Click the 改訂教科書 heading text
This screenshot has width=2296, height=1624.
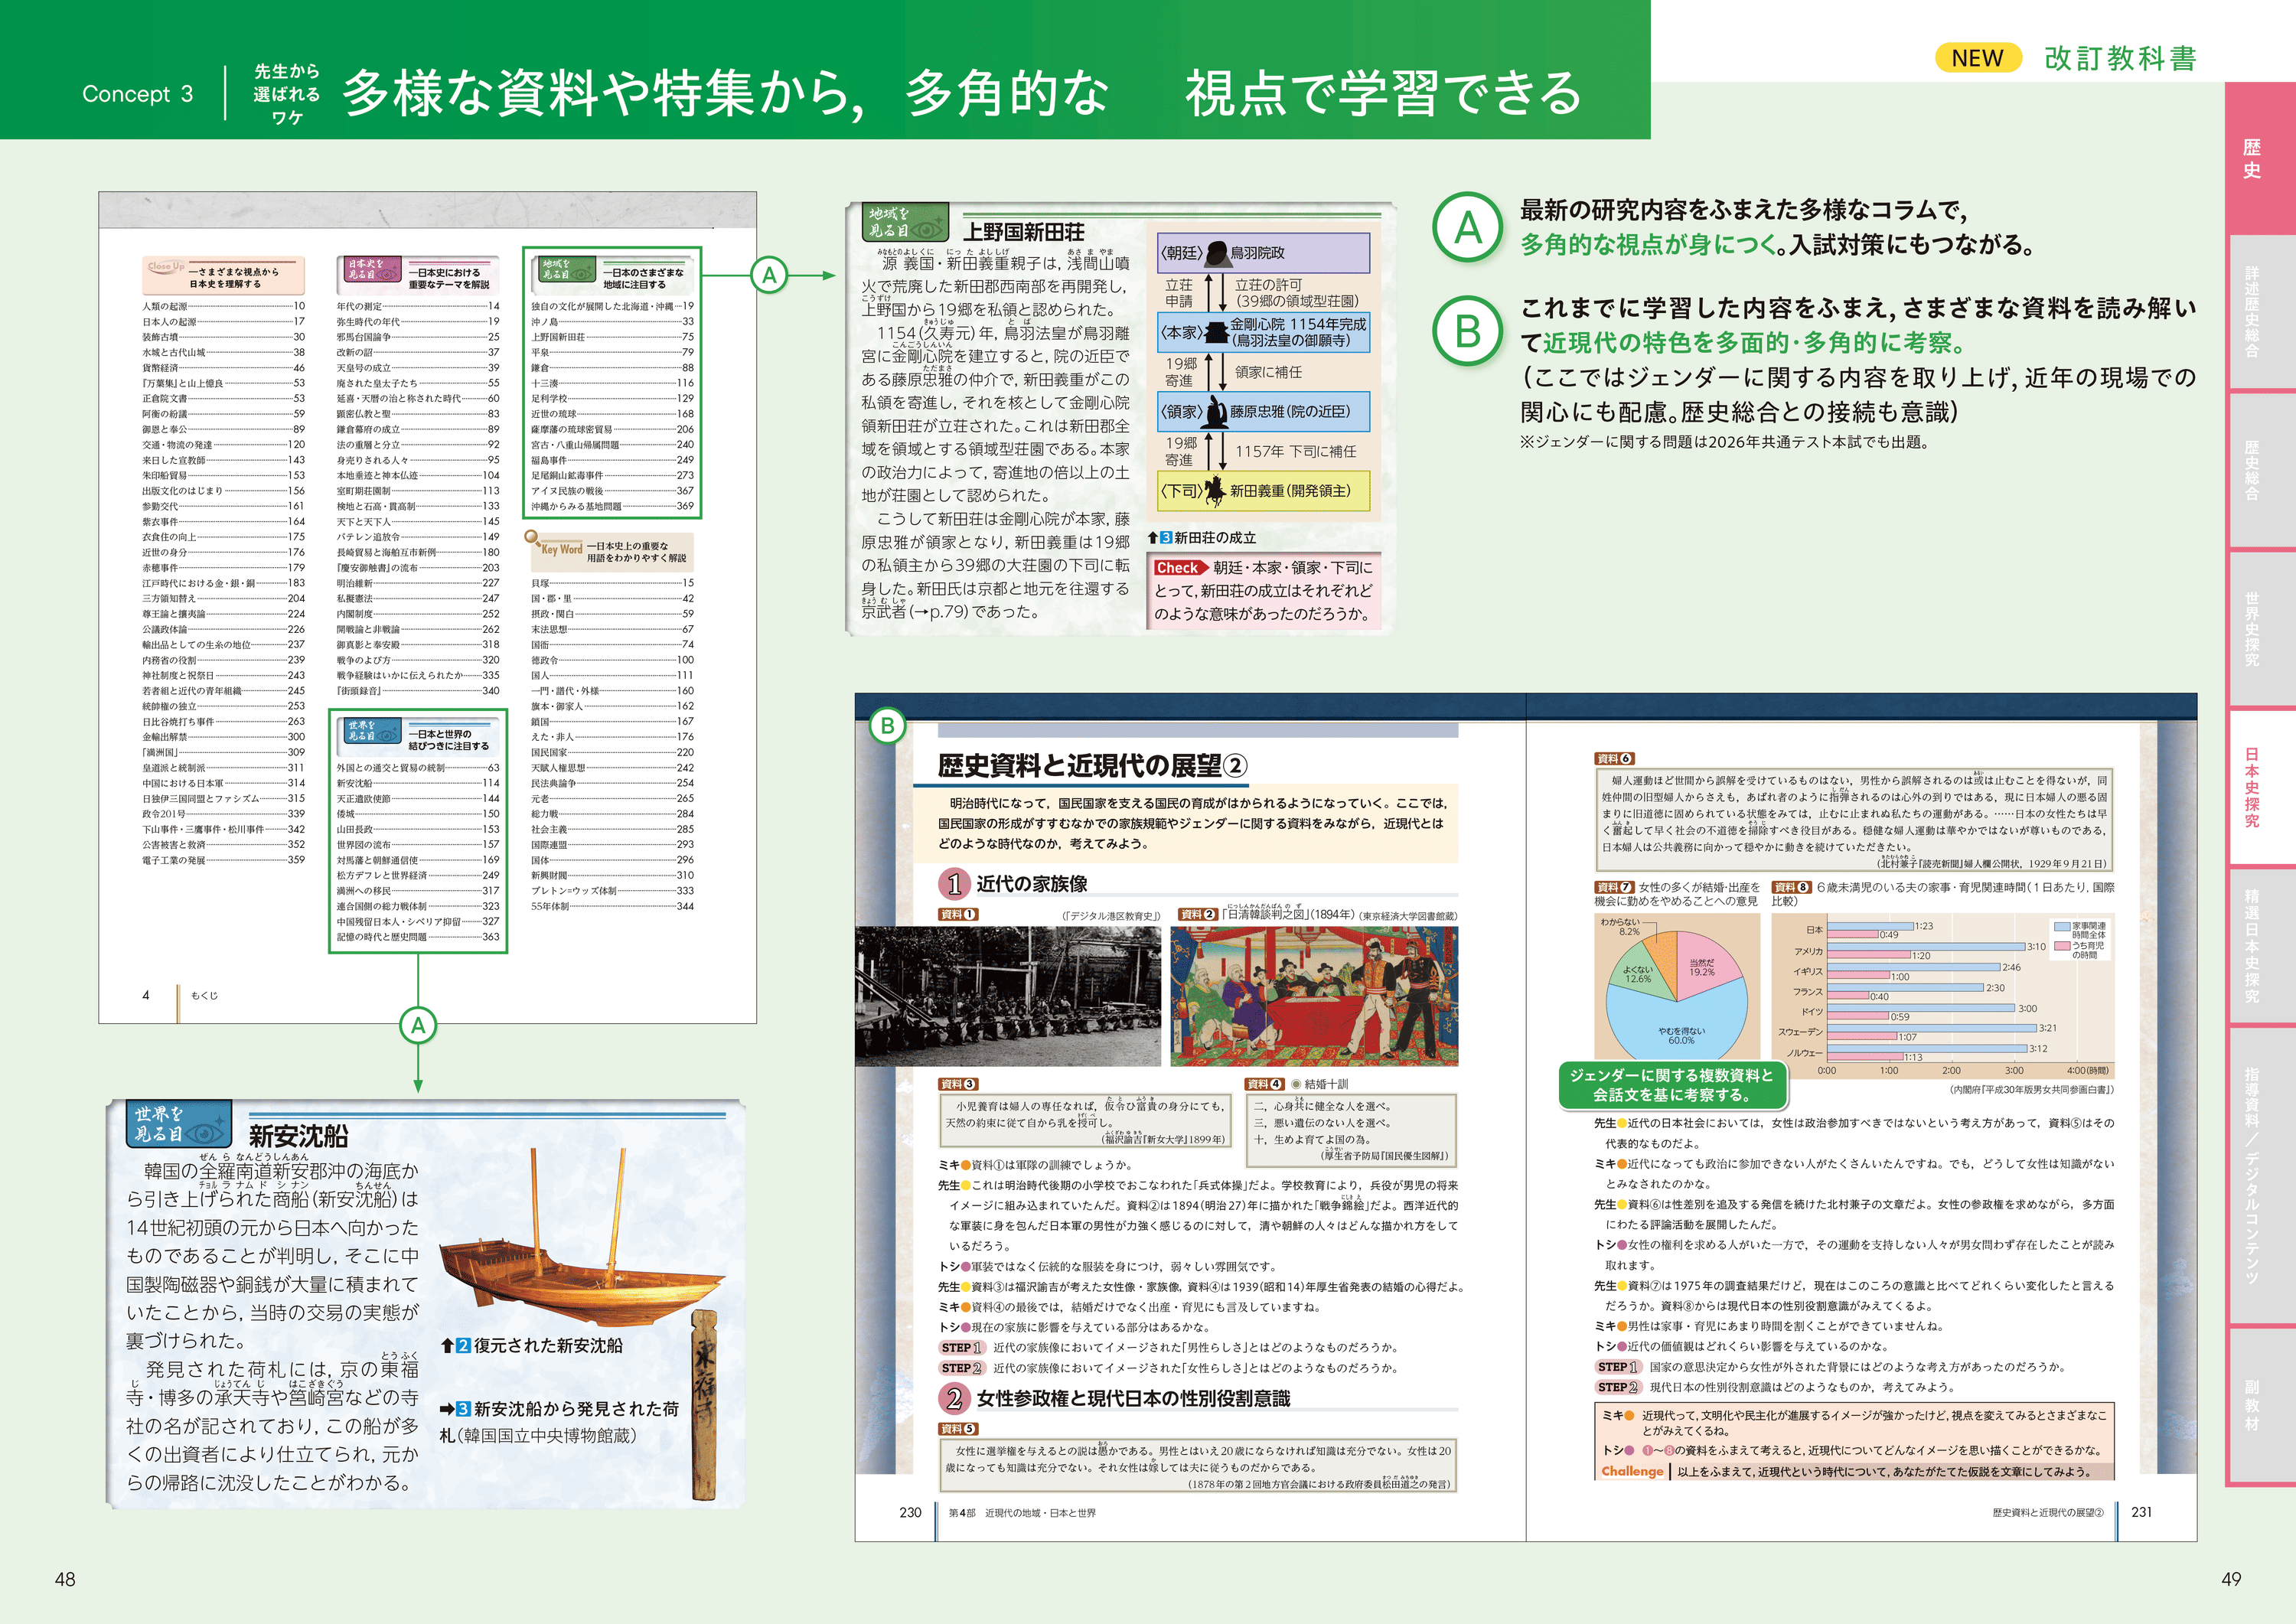click(x=2119, y=58)
